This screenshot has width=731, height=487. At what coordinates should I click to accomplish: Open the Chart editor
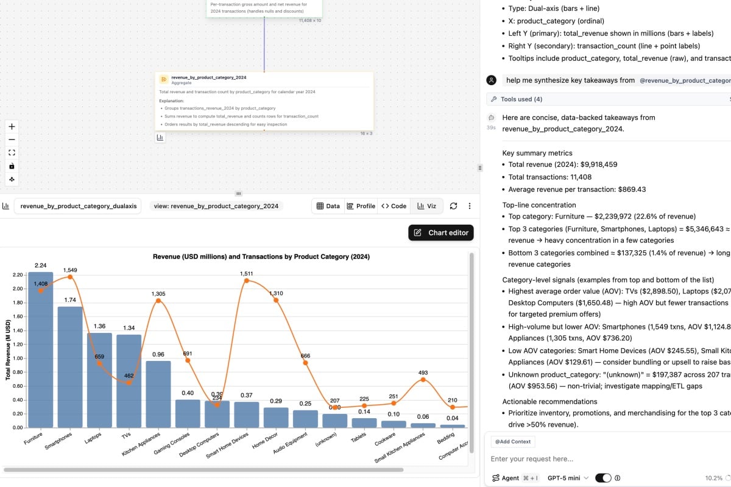tap(440, 233)
